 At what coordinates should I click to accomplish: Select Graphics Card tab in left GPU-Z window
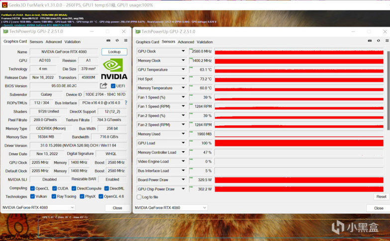tap(15, 42)
